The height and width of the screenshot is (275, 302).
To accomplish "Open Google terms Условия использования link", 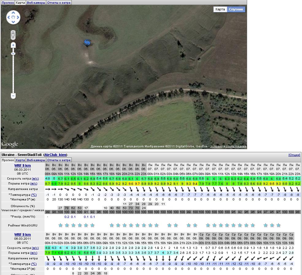I will click(x=228, y=146).
